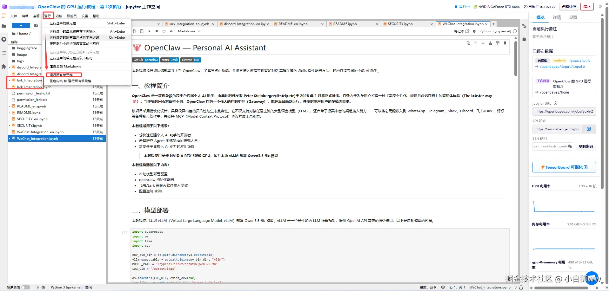Choose 运行所有单元格 from the run menu
Screen dimensions: 609x291
87,75
